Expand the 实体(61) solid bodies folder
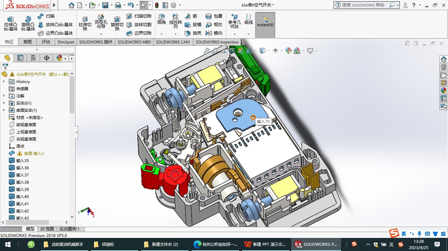Screen dimensions: 448x251 click(x=4, y=103)
